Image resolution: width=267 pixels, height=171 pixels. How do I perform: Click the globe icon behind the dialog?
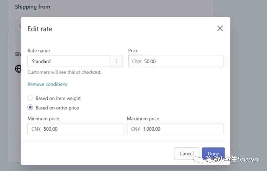coord(18,69)
